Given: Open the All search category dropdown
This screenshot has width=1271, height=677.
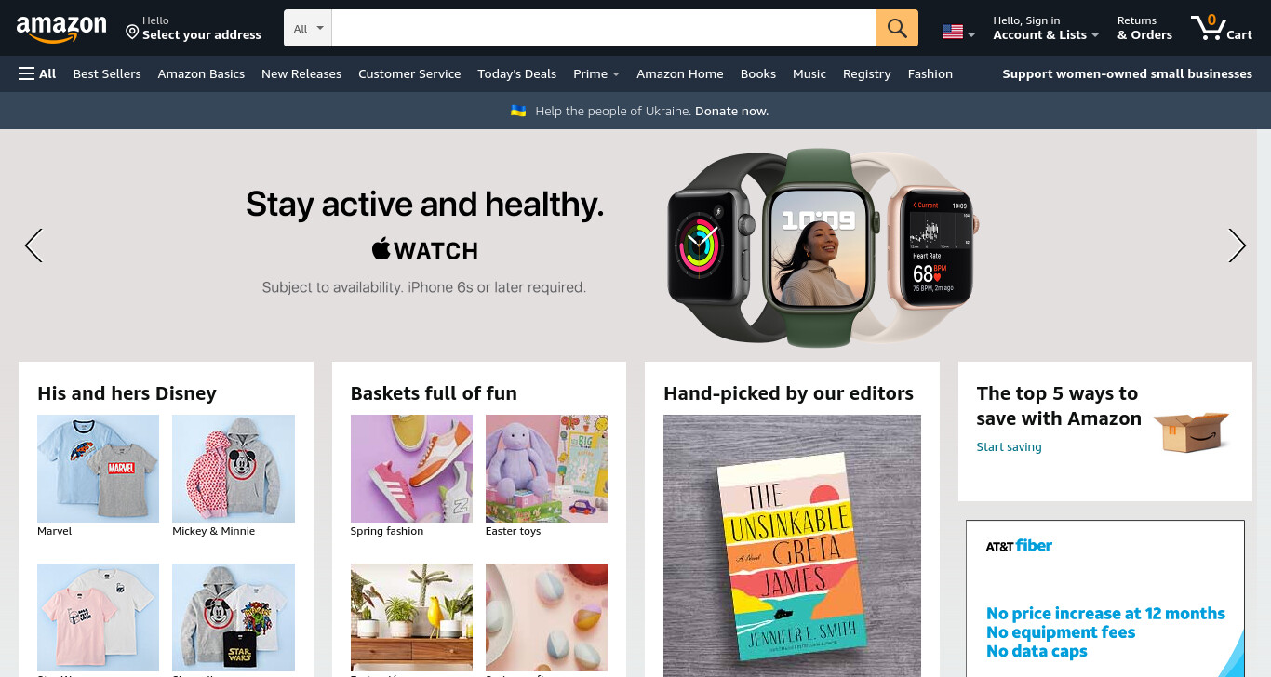Looking at the screenshot, I should point(308,28).
